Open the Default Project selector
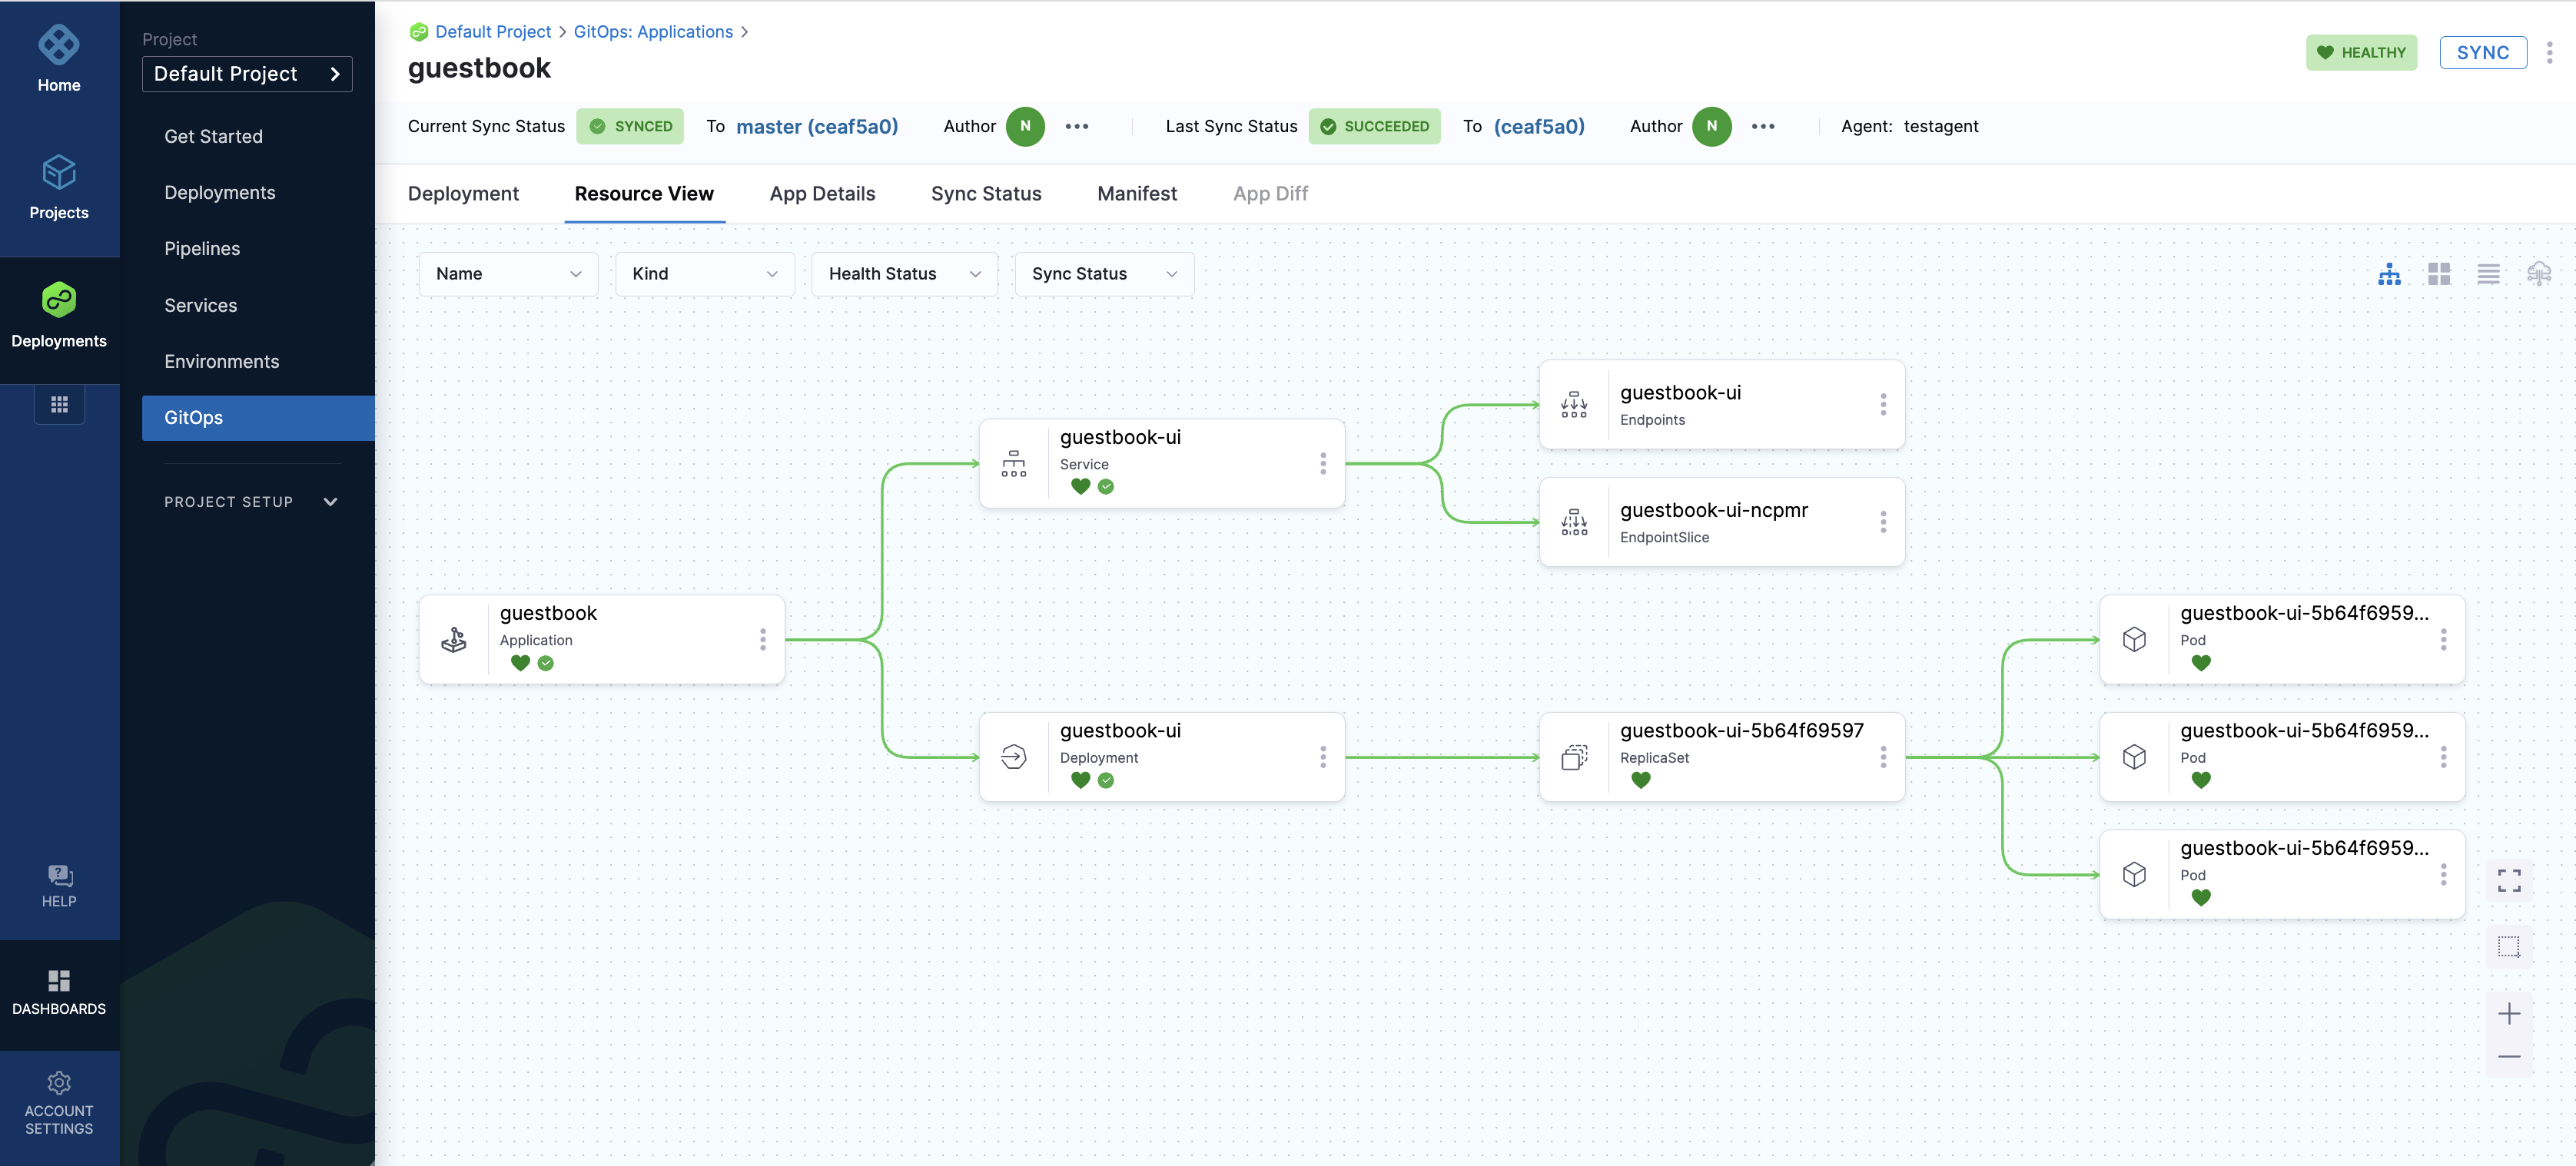 [x=246, y=74]
